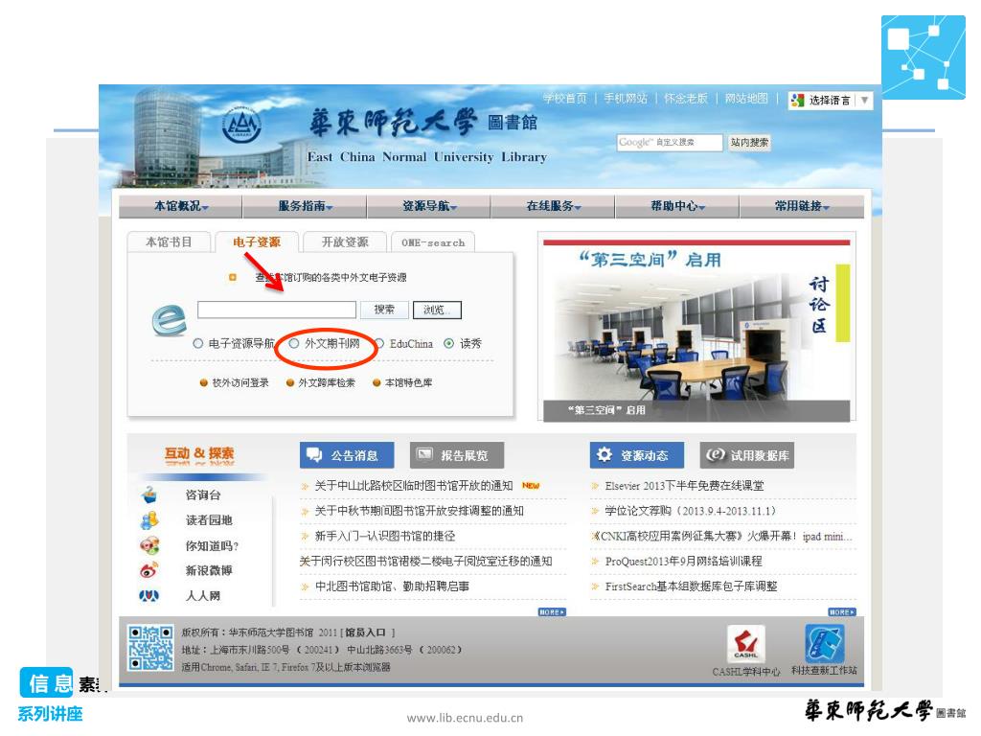The image size is (981, 736).
Task: Expand the 服务指南 navigation menu
Action: click(305, 206)
